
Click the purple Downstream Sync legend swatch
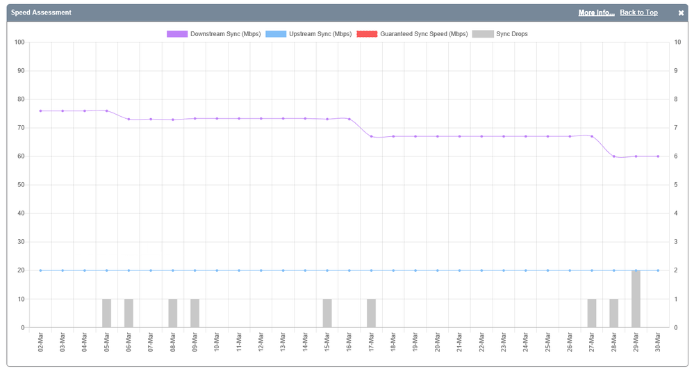176,34
